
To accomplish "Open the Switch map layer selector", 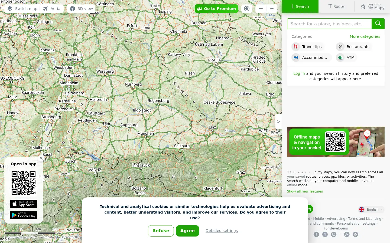I will coord(22,9).
